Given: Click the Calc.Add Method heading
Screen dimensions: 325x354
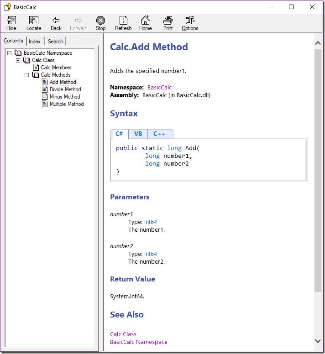Looking at the screenshot, I should point(149,47).
